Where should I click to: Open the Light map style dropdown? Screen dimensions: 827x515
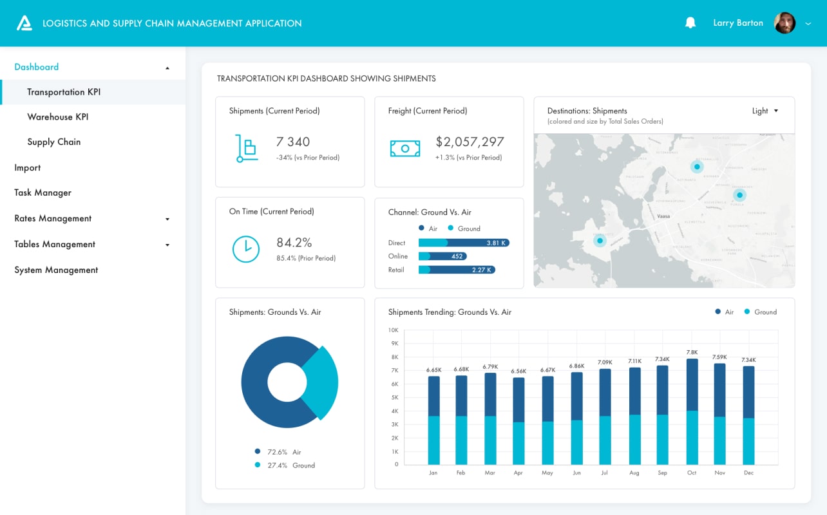pos(764,111)
